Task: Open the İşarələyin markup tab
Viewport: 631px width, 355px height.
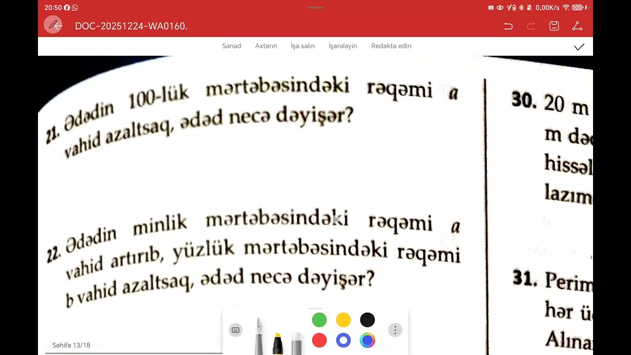Action: [343, 46]
